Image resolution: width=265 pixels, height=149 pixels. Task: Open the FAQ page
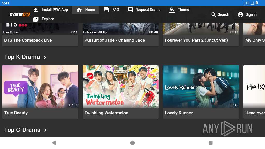[111, 10]
